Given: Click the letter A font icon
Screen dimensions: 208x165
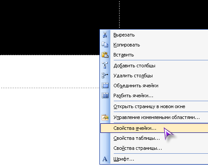Looking at the screenshot, I should [105, 159].
